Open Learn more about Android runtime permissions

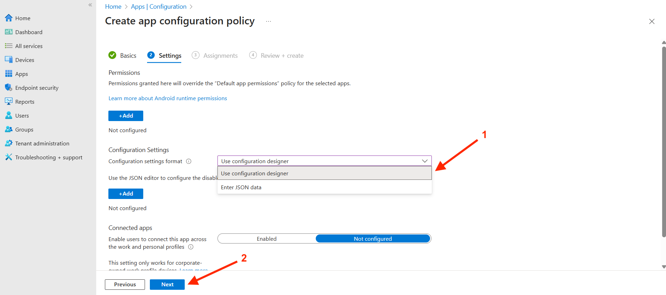pos(168,98)
